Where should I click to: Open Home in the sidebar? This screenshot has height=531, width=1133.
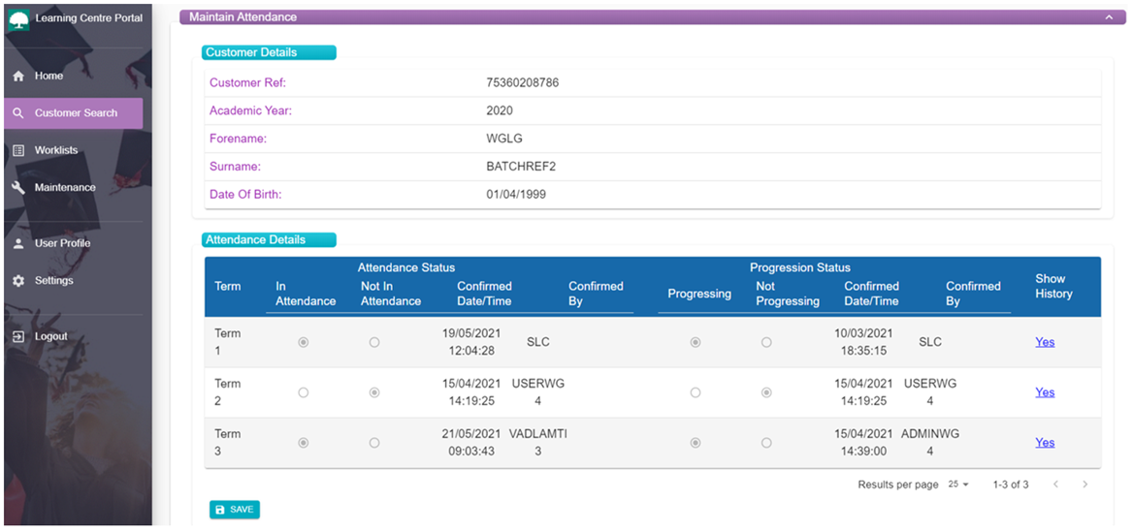click(74, 76)
